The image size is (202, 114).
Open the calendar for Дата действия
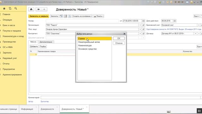coord(175,21)
